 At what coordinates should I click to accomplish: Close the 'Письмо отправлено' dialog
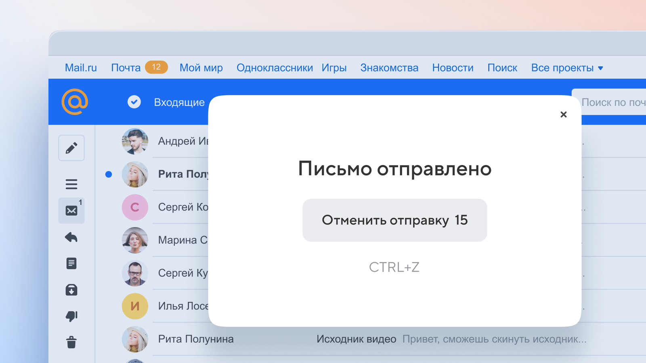pyautogui.click(x=564, y=115)
